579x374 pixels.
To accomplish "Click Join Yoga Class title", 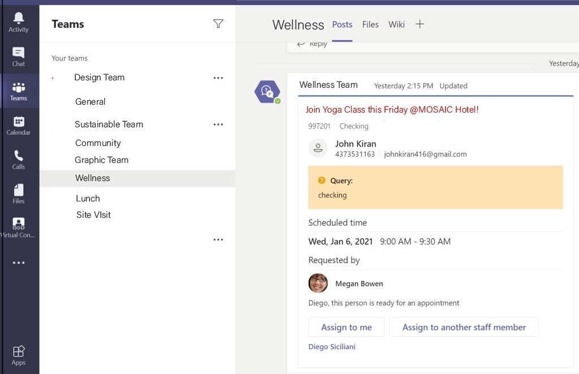I will (392, 110).
